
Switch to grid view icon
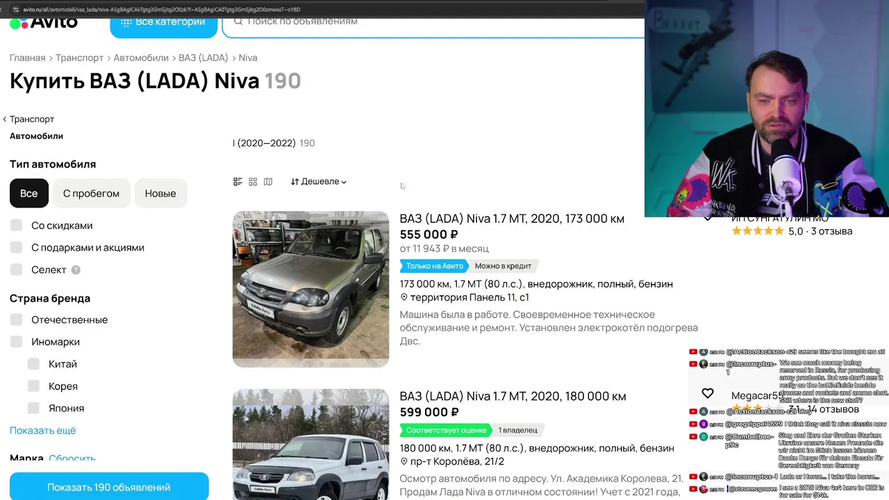point(253,181)
